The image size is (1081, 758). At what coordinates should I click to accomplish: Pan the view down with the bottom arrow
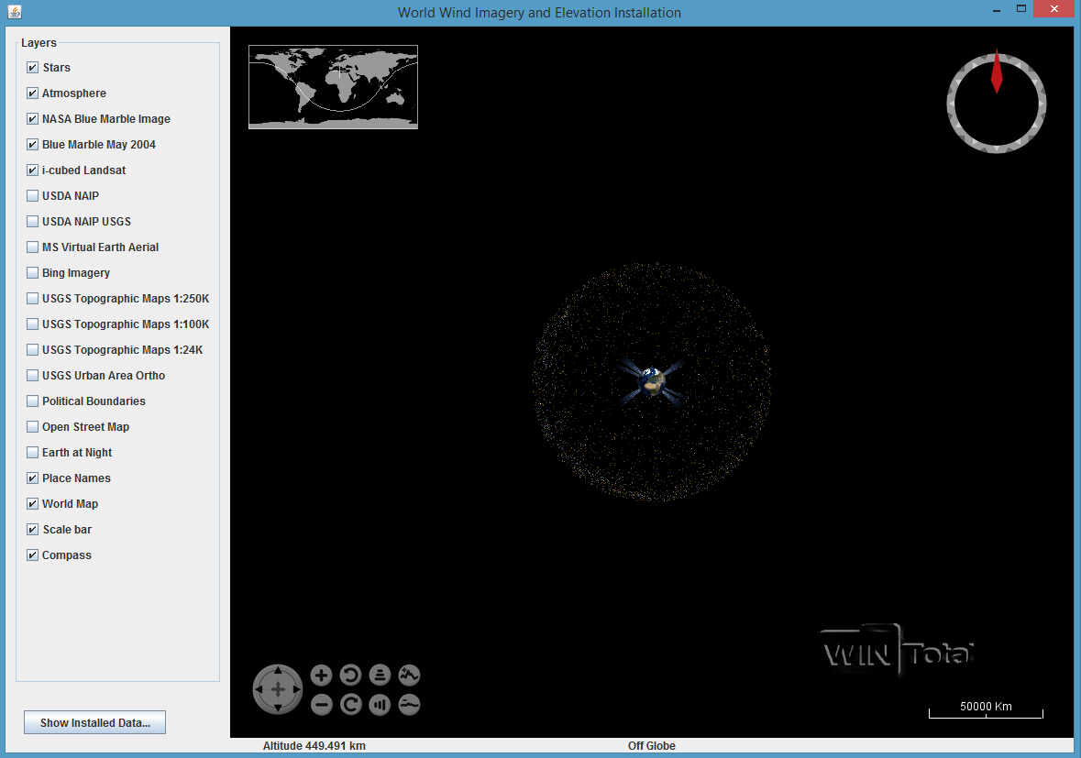coord(278,708)
